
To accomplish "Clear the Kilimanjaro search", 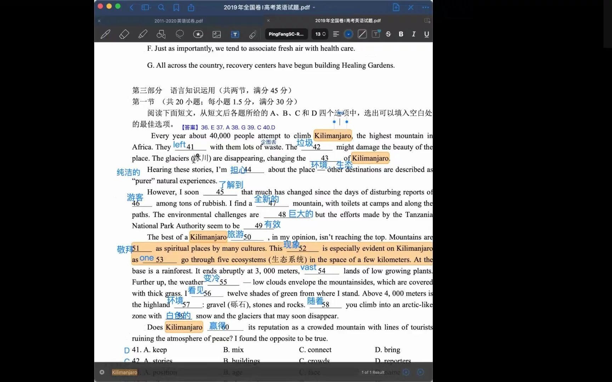I will point(102,372).
